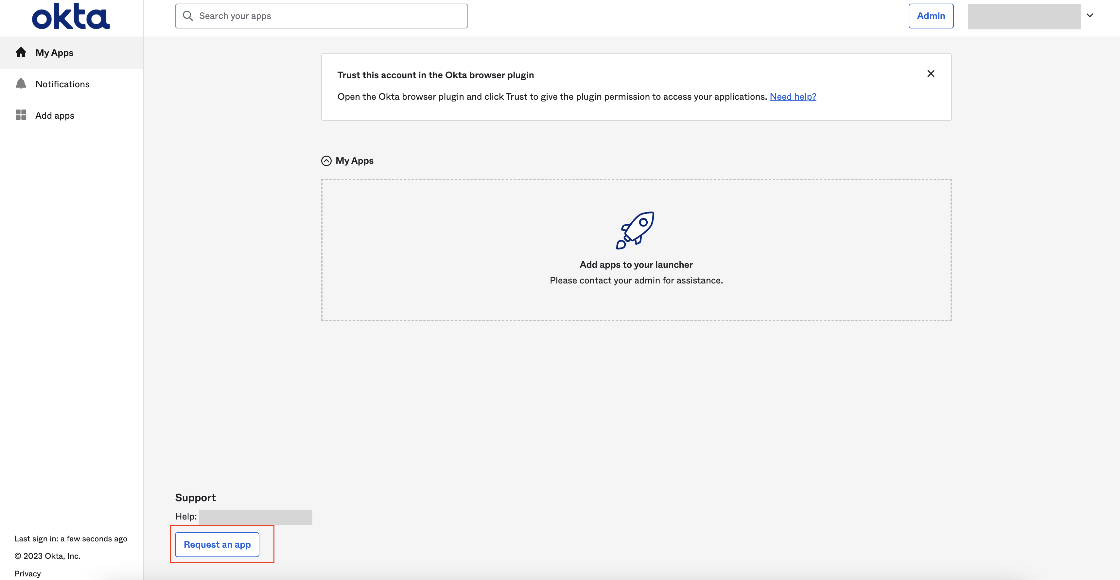Go to the Add apps section
Viewport: 1120px width, 580px height.
coord(55,115)
